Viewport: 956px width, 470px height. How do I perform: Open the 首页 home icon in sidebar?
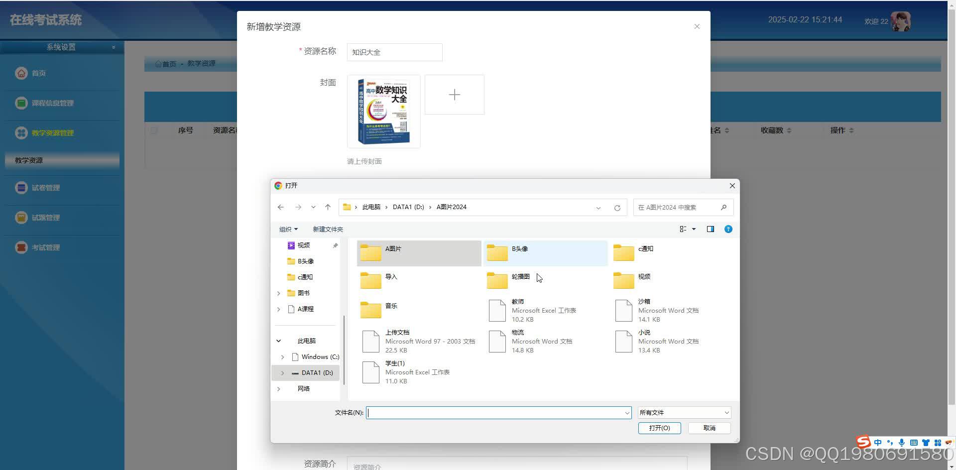click(21, 73)
